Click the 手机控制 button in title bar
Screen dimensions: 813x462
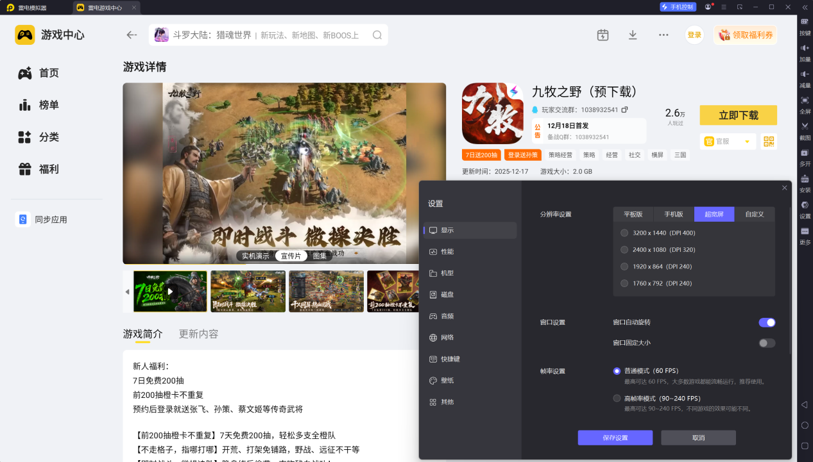click(678, 7)
